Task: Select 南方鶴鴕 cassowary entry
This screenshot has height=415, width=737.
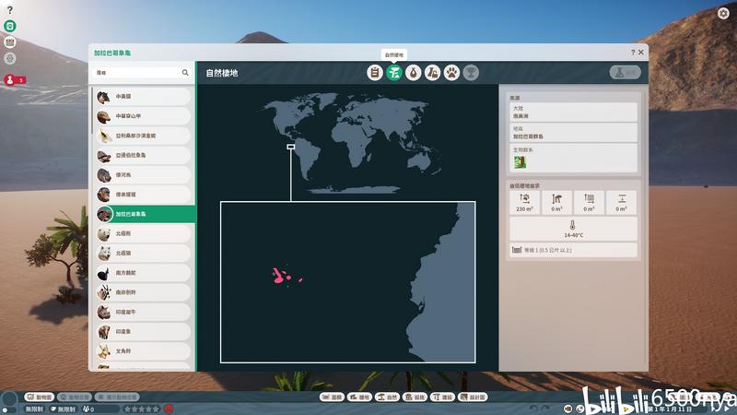Action: (x=143, y=273)
